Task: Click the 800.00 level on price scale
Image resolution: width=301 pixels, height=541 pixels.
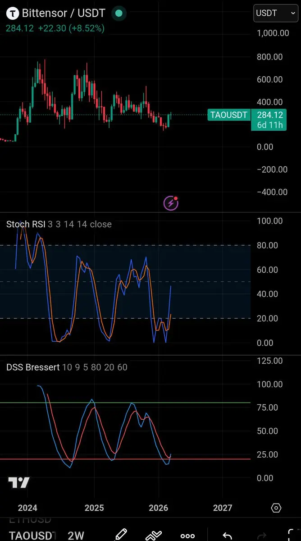Action: (x=269, y=57)
